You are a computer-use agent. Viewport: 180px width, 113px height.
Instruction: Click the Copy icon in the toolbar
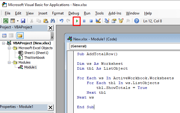pyautogui.click(x=38, y=21)
